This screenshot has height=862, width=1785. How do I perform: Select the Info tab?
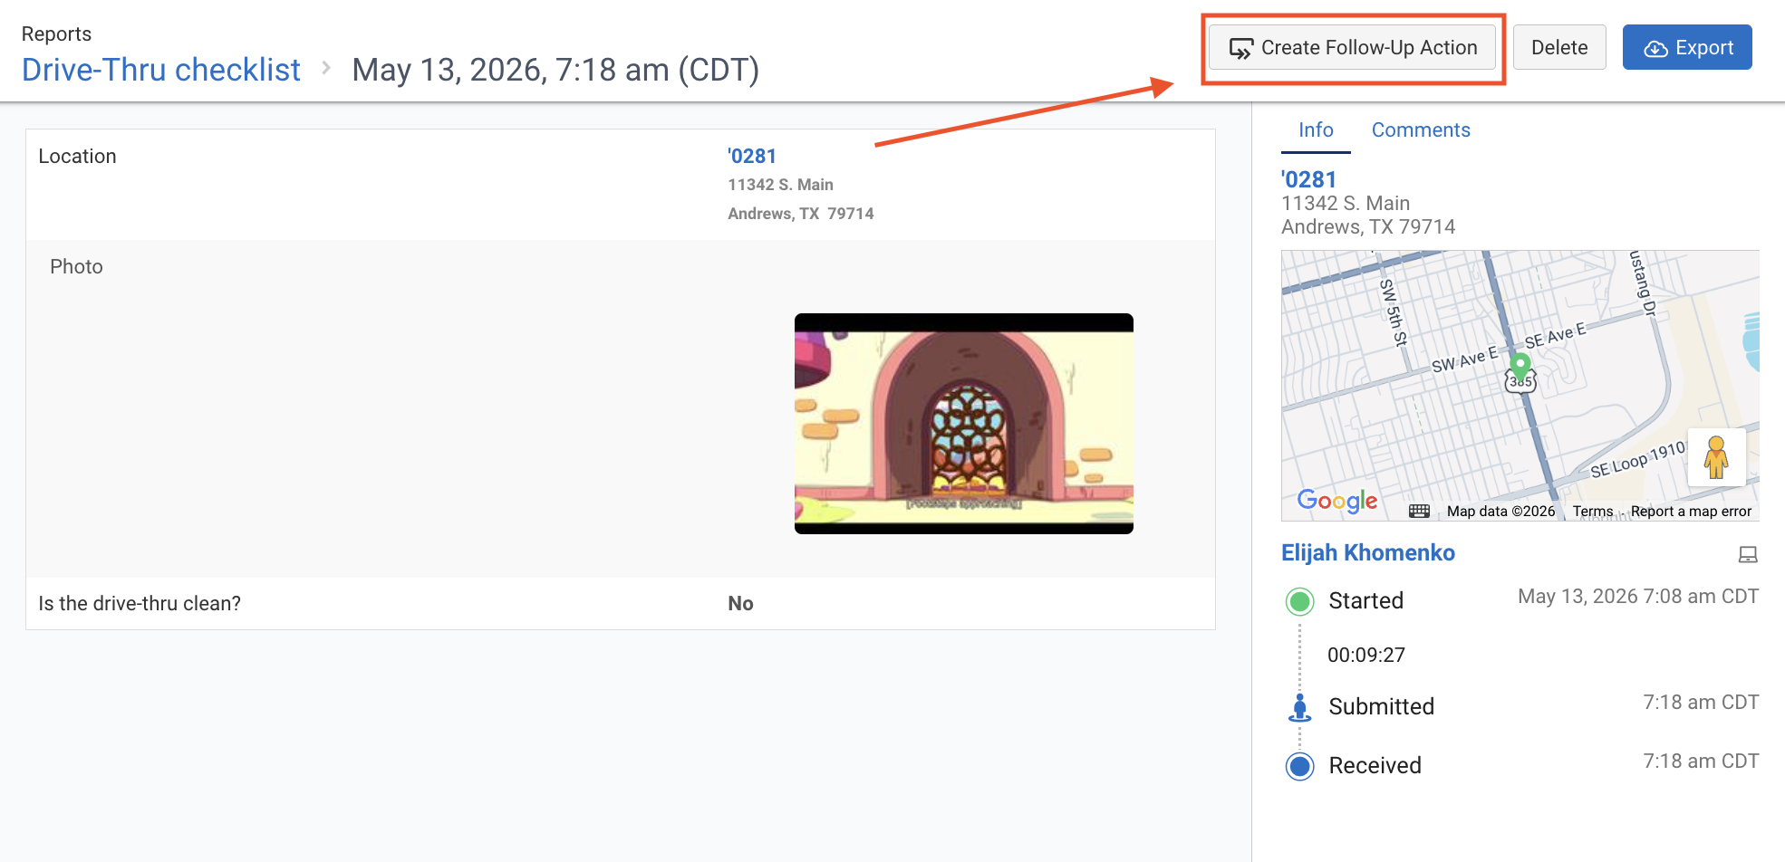[1316, 130]
